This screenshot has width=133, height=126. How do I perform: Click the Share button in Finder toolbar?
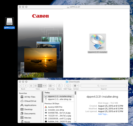[x=59, y=86]
